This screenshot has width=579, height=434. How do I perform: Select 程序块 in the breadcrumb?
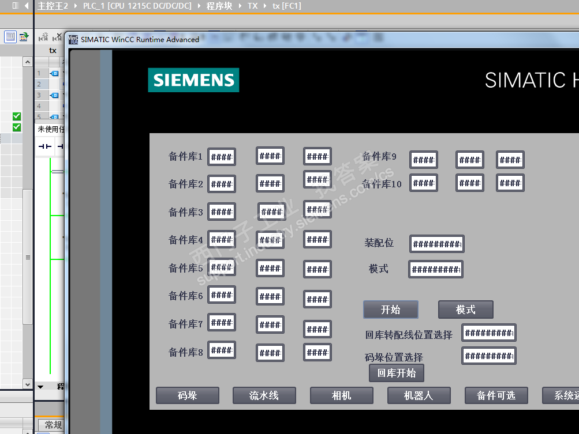coord(219,6)
